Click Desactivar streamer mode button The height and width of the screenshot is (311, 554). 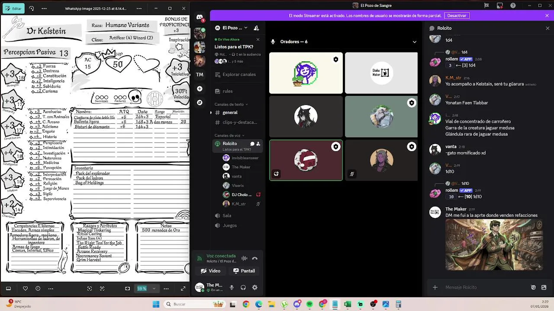tap(457, 16)
